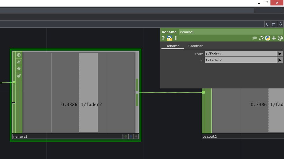Toggle bypass flag on rename1 node
The width and height of the screenshot is (284, 159).
click(x=19, y=62)
